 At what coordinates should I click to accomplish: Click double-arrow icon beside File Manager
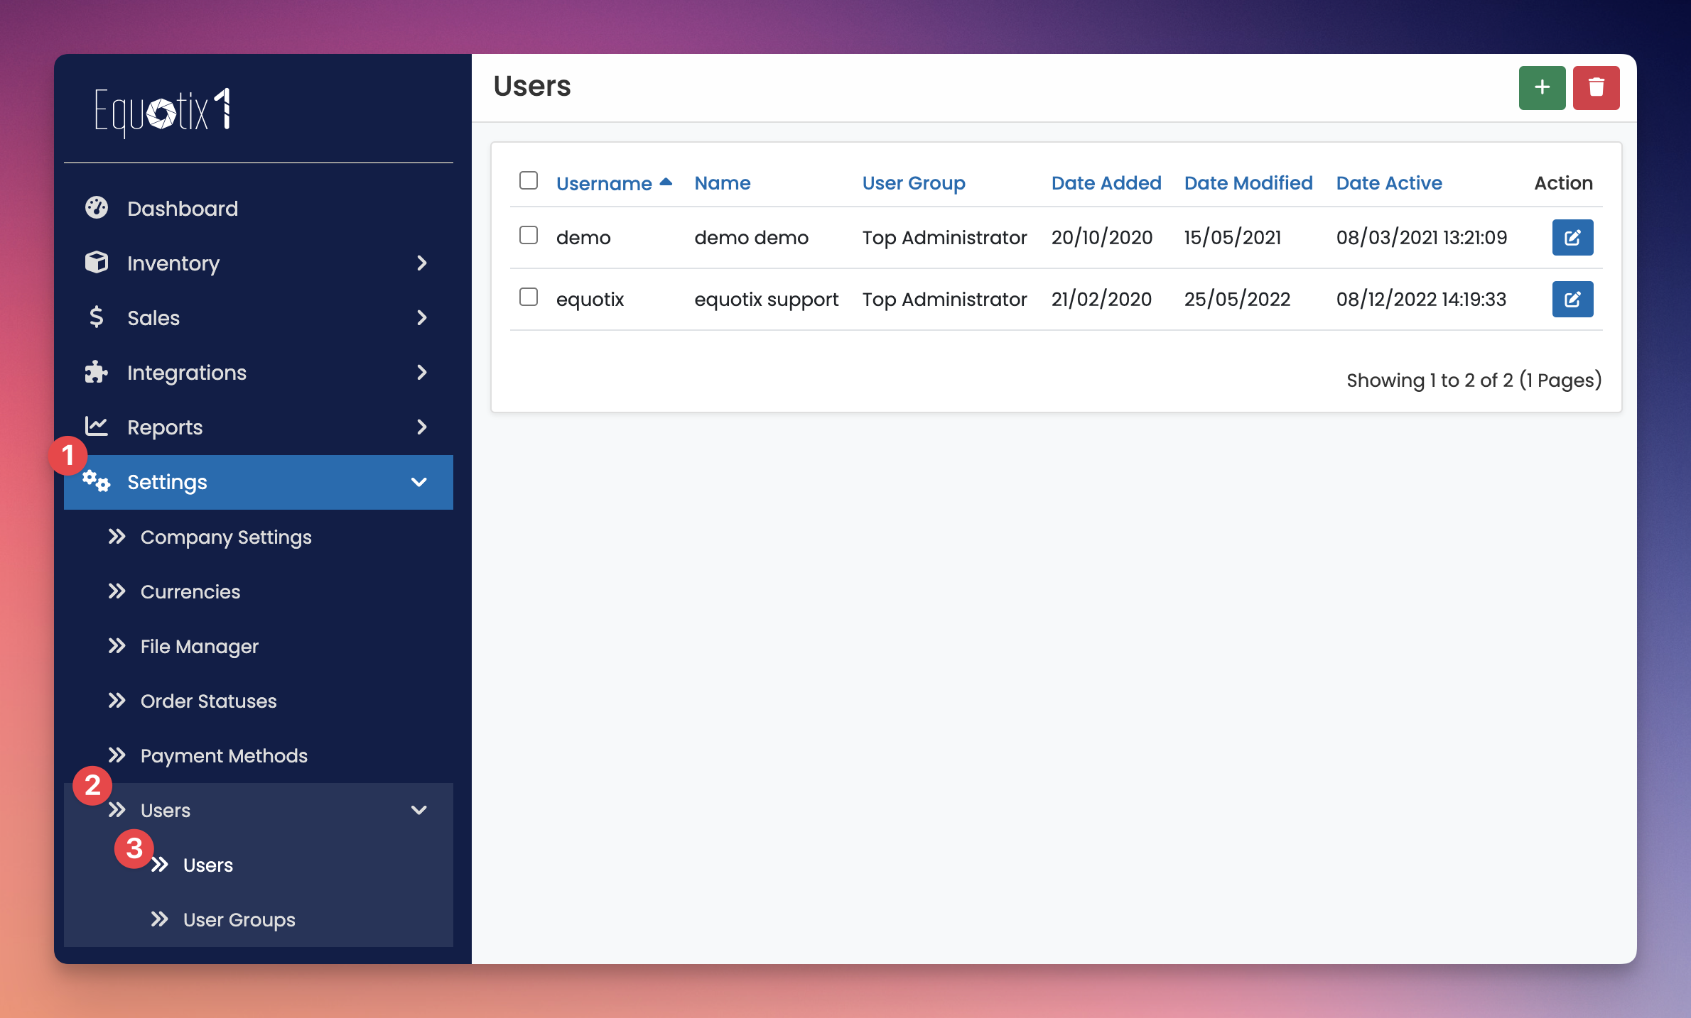point(117,646)
